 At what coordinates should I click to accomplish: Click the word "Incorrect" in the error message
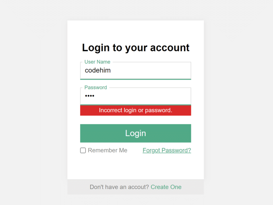[112, 110]
